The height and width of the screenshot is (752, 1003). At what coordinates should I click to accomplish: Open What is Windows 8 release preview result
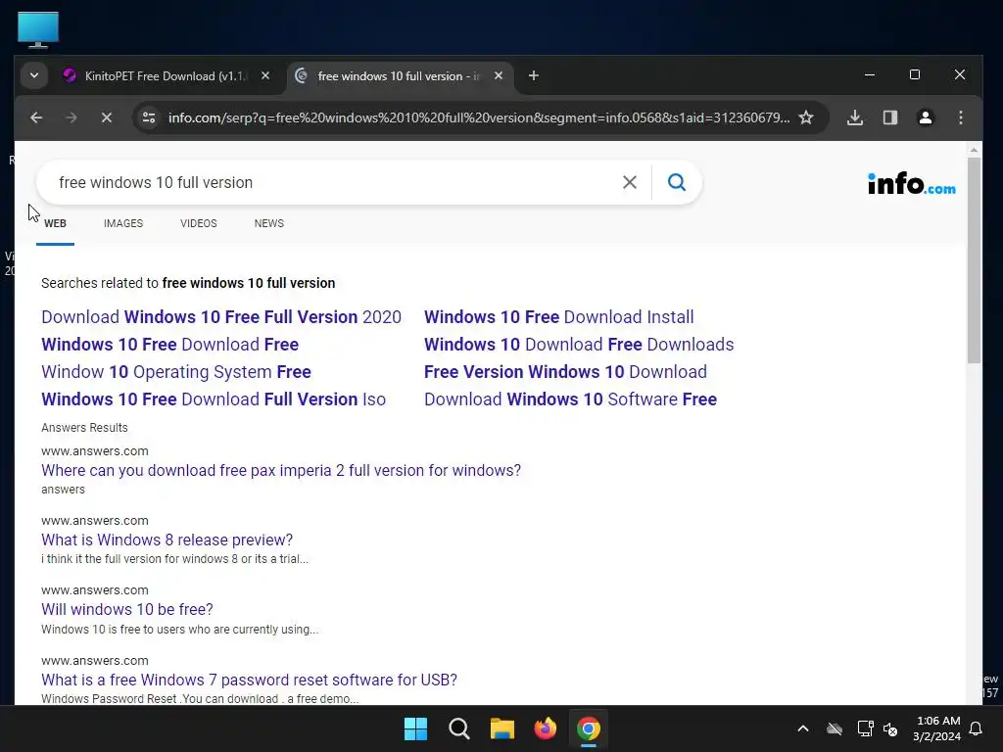click(167, 540)
